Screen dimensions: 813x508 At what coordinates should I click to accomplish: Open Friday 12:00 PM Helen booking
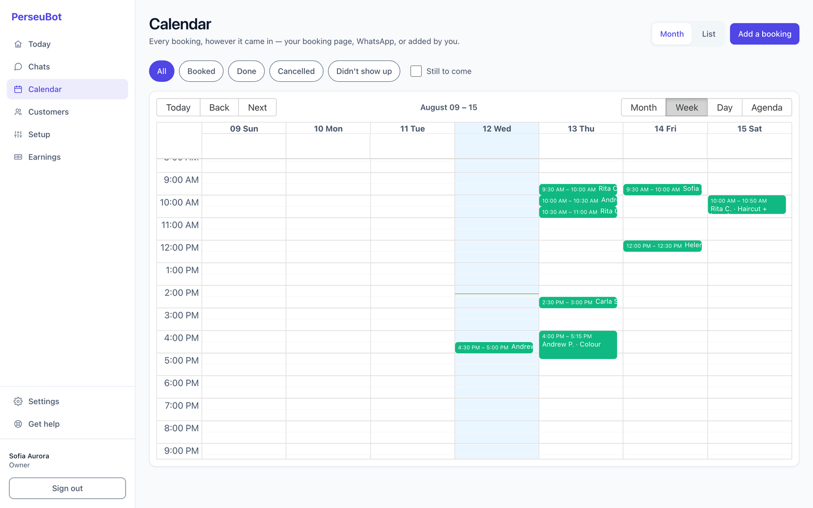[663, 246]
